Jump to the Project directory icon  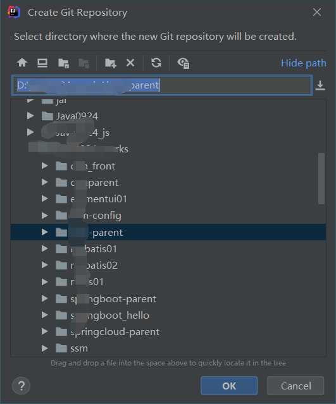coord(63,63)
